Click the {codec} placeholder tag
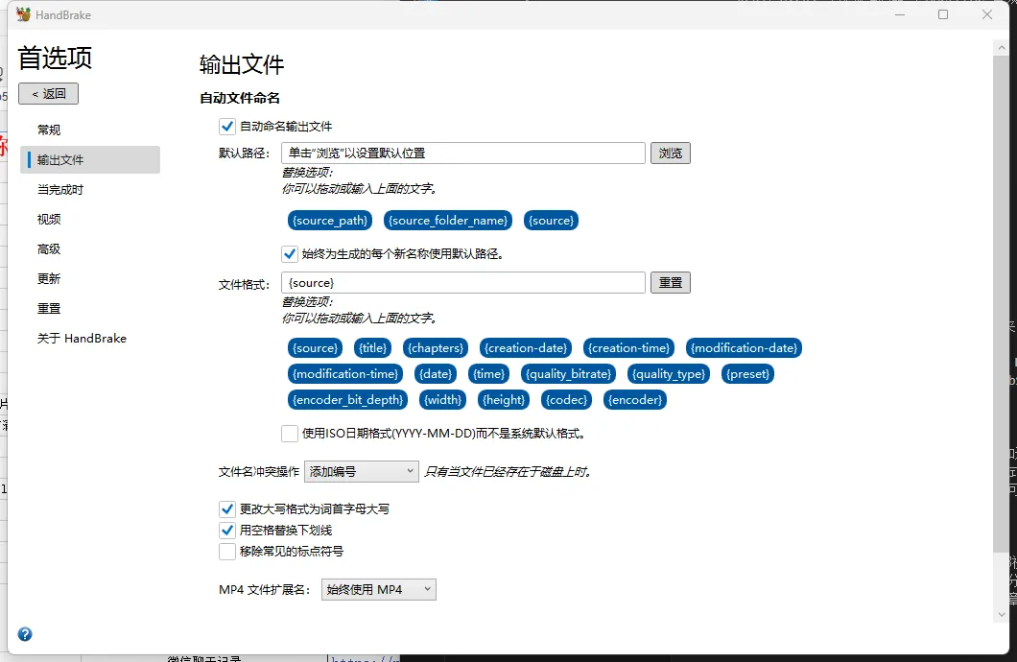Screen dimensions: 1017x662 pos(567,400)
